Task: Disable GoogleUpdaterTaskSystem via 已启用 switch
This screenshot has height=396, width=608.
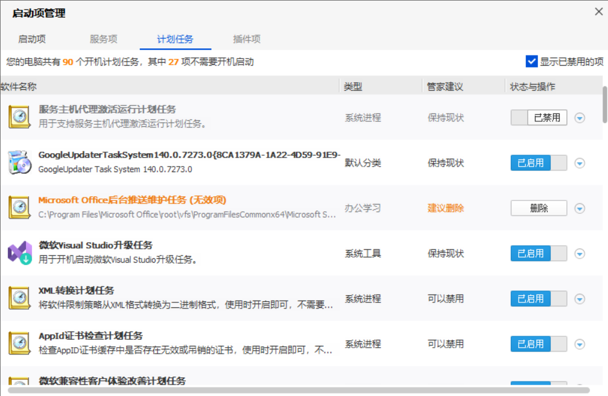Action: click(539, 162)
